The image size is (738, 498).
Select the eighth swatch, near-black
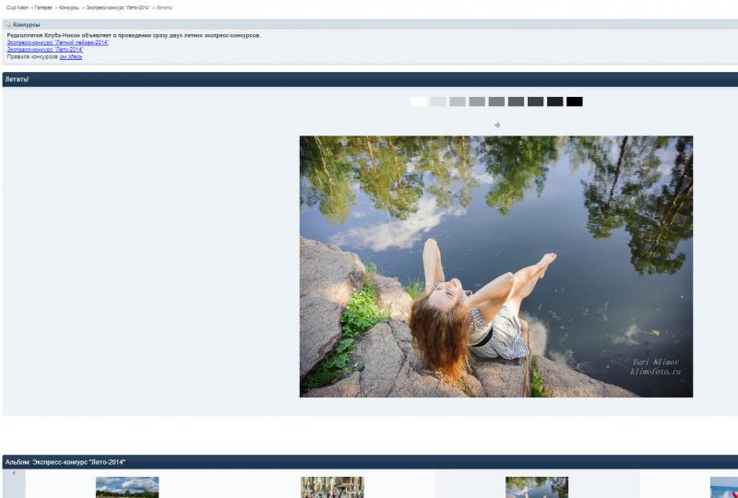pos(555,101)
